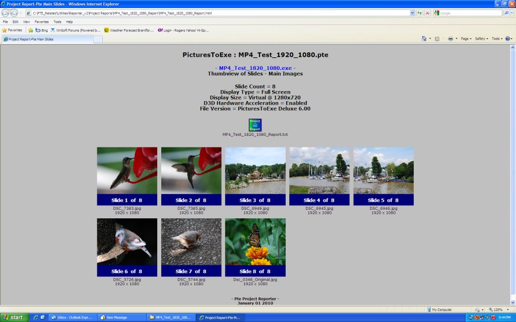The image size is (516, 322).
Task: Click the page scrollbar down arrow
Action: [512, 302]
